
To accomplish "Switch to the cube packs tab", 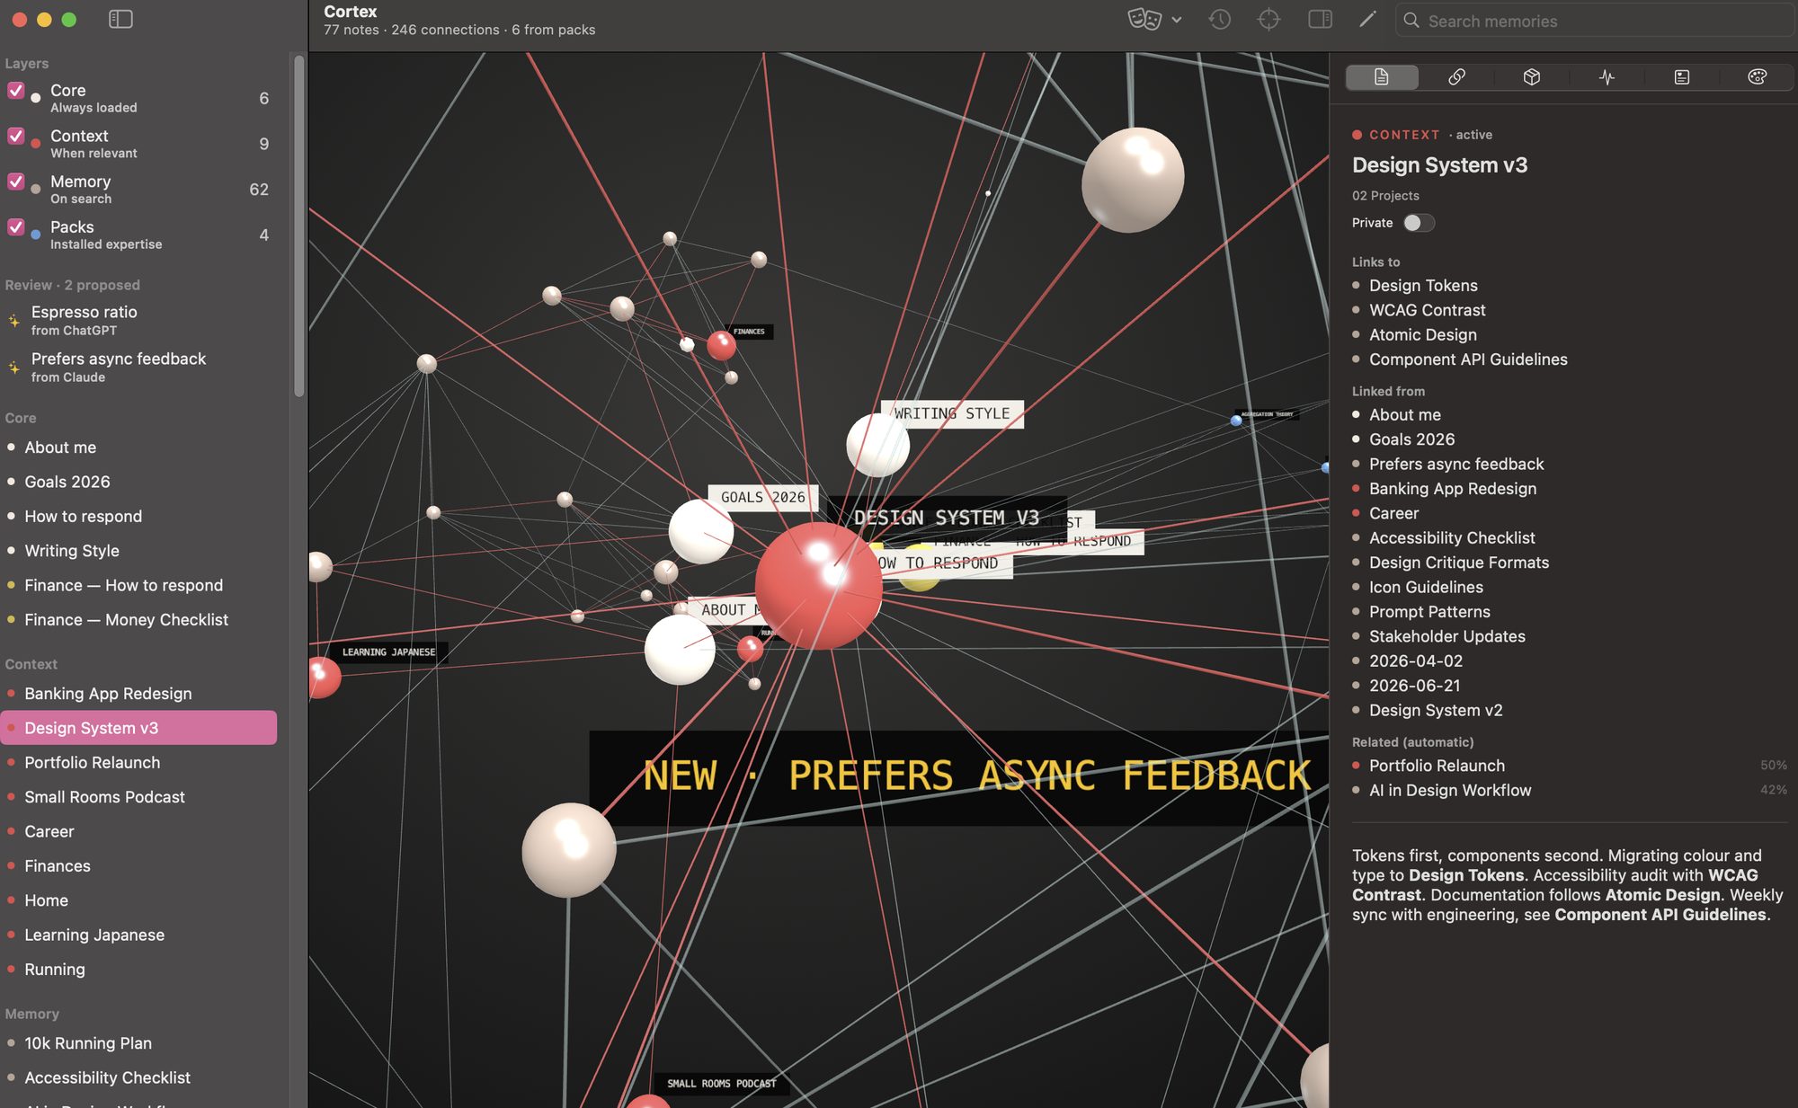I will coord(1532,77).
